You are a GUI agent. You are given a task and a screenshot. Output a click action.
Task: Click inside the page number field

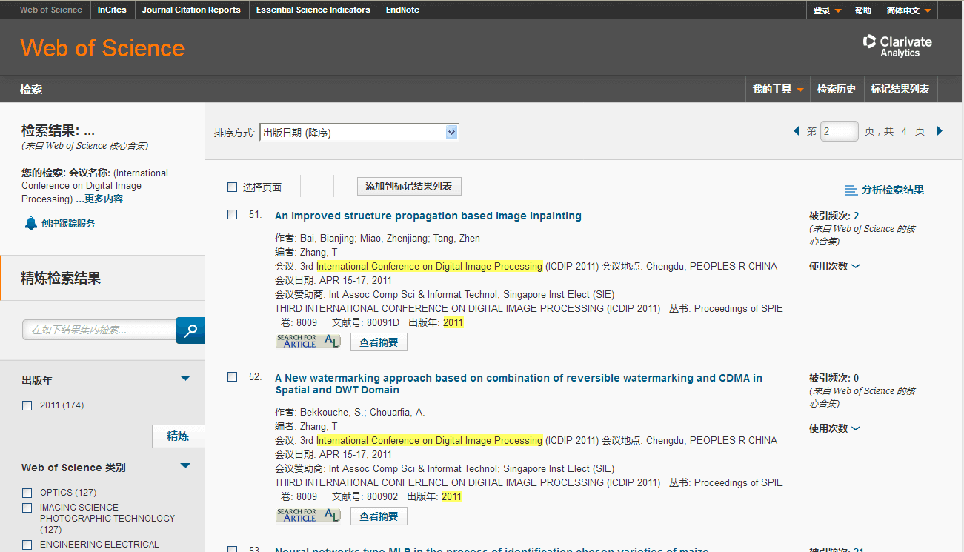[x=840, y=131]
